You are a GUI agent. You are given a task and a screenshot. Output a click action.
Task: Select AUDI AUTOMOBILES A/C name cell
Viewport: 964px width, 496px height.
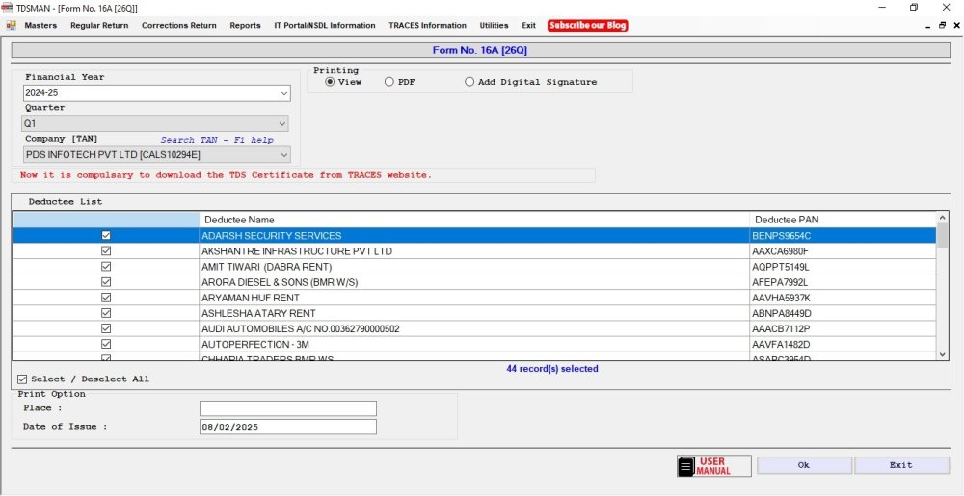[474, 328]
